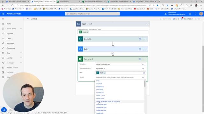Expand the AI Builder nav section

[x=21, y=63]
